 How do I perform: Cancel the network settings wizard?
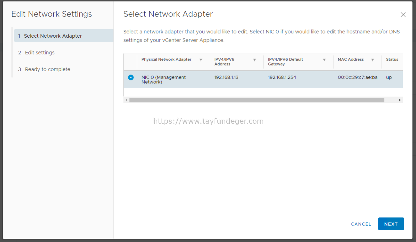click(x=361, y=224)
